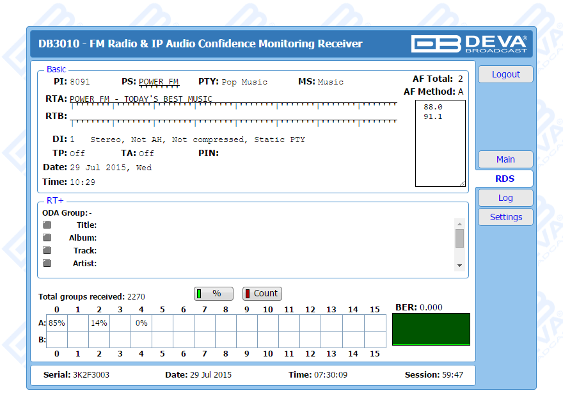Click the Artist indicator square in RT+

coord(47,263)
